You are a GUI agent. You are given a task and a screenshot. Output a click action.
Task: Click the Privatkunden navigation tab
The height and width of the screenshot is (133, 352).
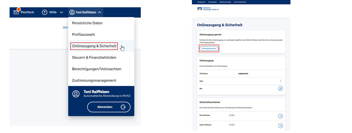pyautogui.click(x=202, y=2)
